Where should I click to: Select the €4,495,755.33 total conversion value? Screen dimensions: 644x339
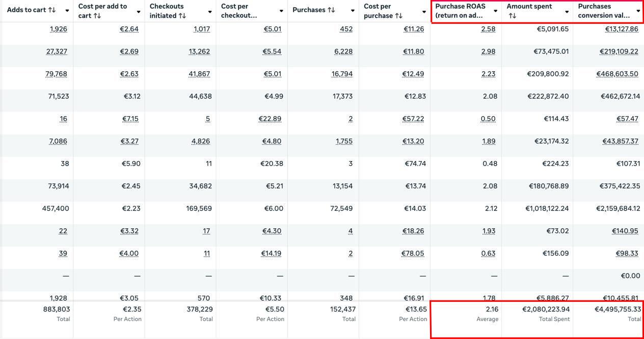(618, 309)
